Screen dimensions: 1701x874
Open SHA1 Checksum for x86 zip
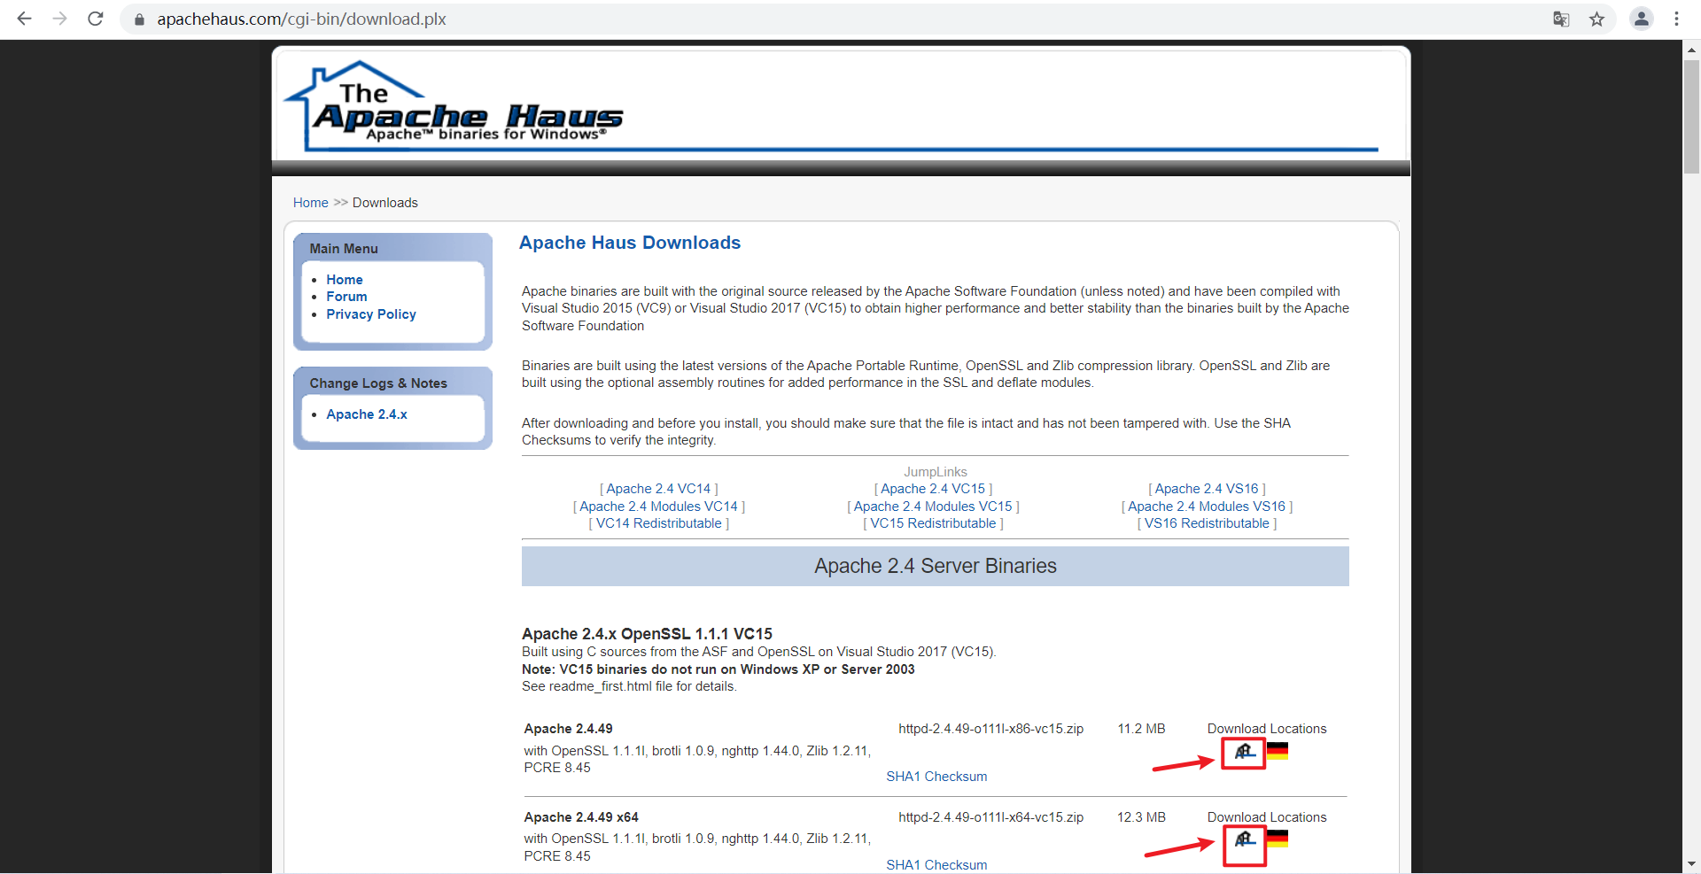pos(936,777)
